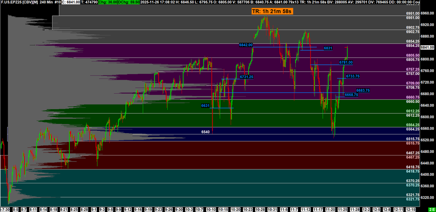Click the orange TR countdown label
436x212 pixels.
tap(272, 11)
